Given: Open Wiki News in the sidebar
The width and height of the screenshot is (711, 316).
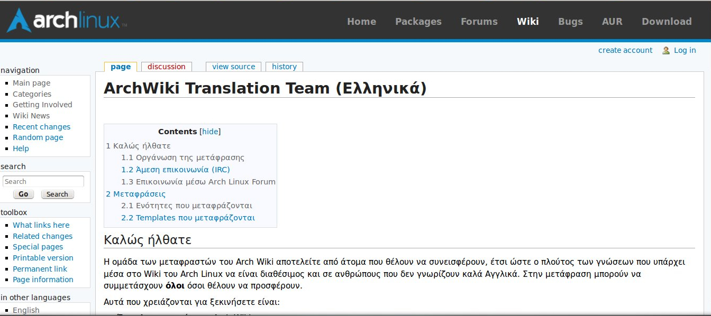Looking at the screenshot, I should (31, 116).
